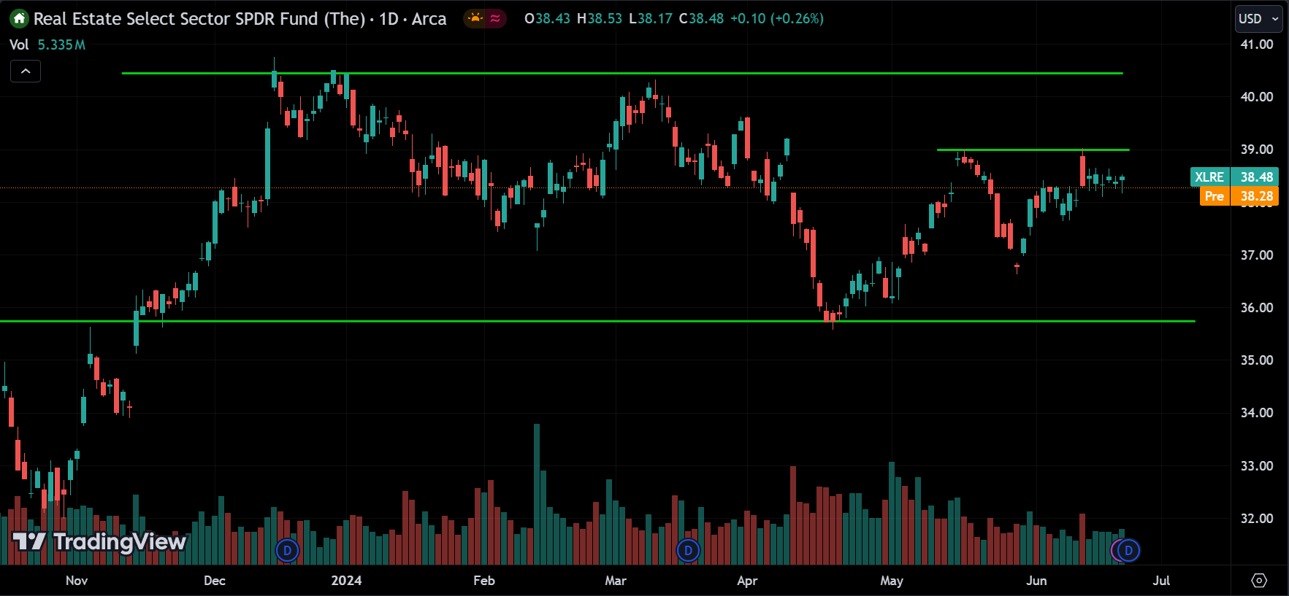Select the upper green resistance line near 40.40
This screenshot has width=1289, height=596.
(x=622, y=73)
